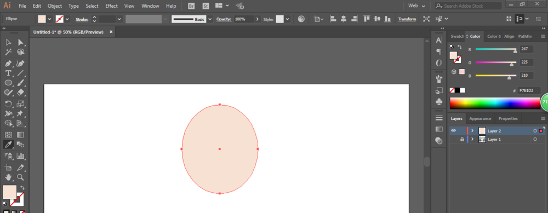The width and height of the screenshot is (548, 213).
Task: Open the Character panel icon
Action: coord(439,41)
